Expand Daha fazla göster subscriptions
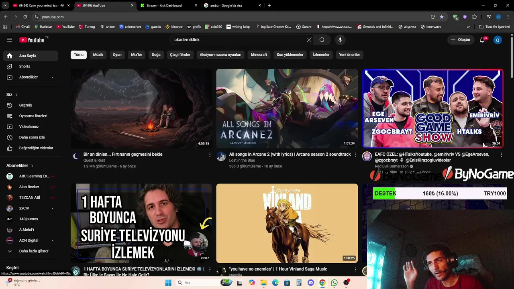Screen dimensions: 514x289 click(31, 251)
